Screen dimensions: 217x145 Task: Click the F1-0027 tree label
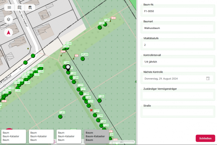(x=66, y=46)
